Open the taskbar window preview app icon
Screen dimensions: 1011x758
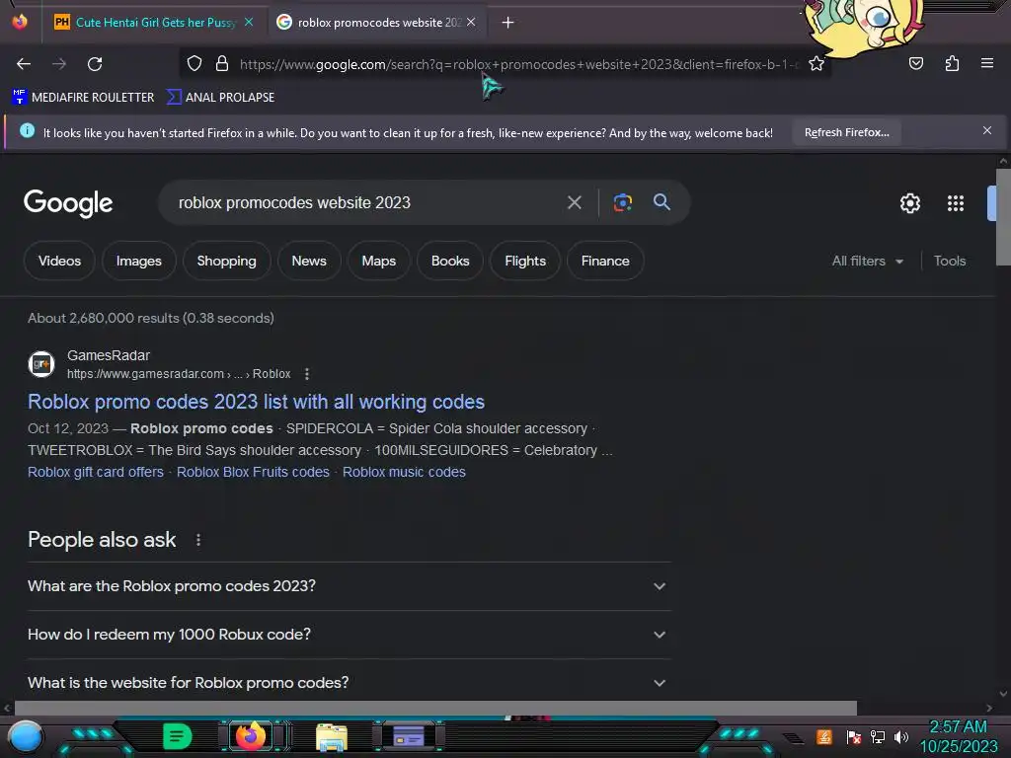tap(409, 735)
